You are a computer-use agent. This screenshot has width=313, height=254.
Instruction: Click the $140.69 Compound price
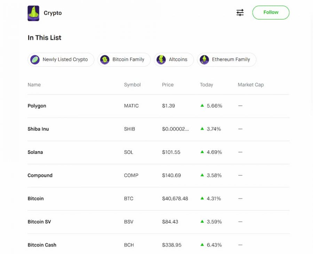coord(171,175)
